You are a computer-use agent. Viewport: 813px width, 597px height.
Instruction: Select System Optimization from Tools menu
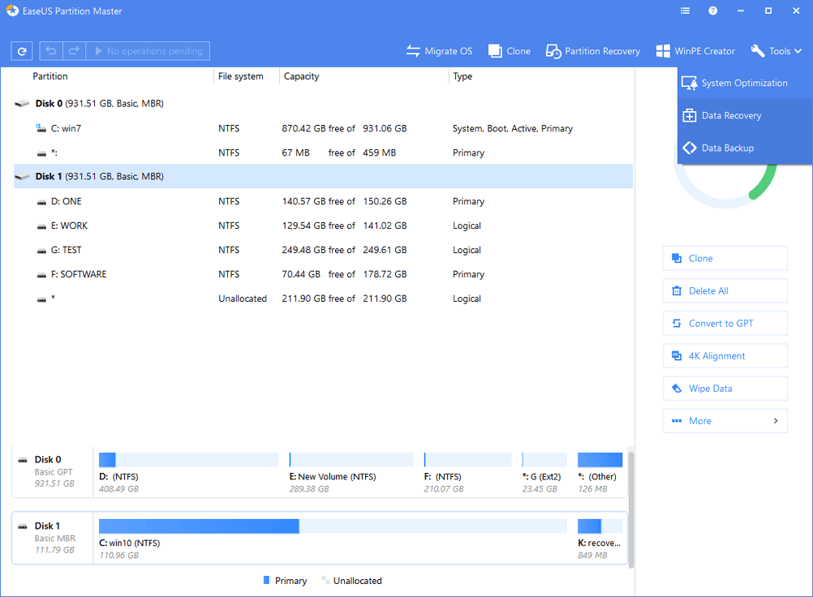745,83
